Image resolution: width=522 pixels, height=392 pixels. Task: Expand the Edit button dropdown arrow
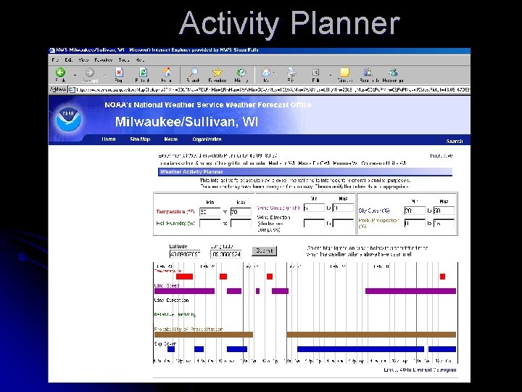point(331,75)
